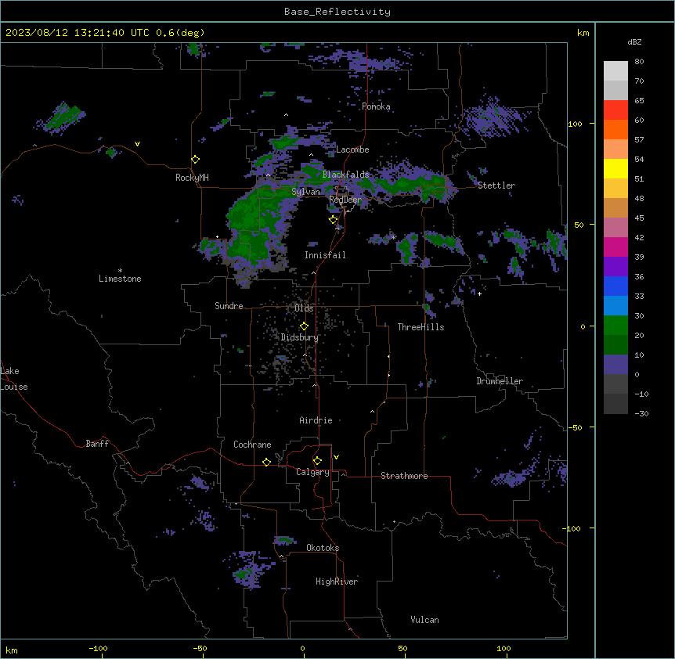The width and height of the screenshot is (675, 659).
Task: Click the -100 tick on the bottom axis
Action: 98,648
